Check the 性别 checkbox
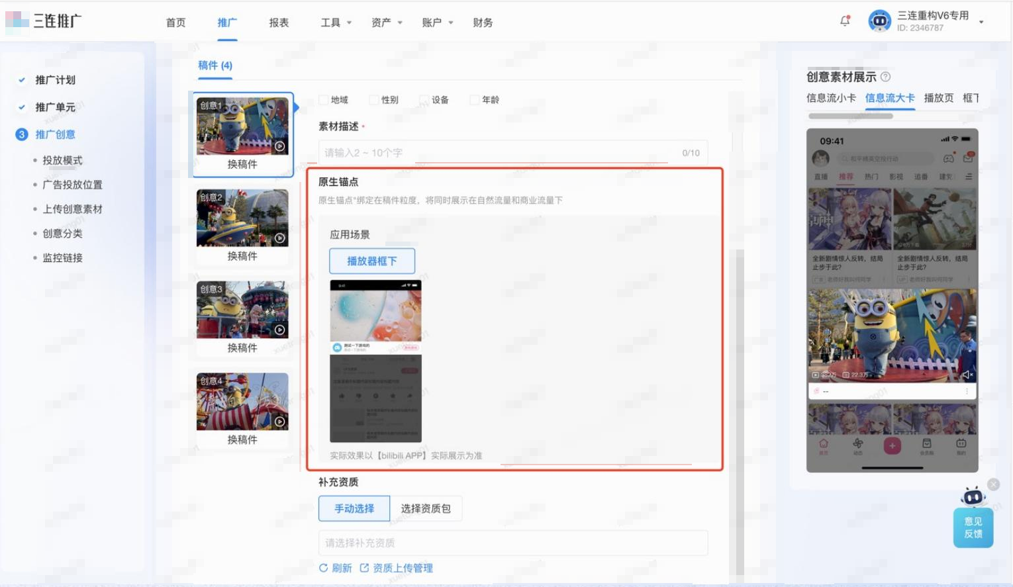 tap(374, 100)
